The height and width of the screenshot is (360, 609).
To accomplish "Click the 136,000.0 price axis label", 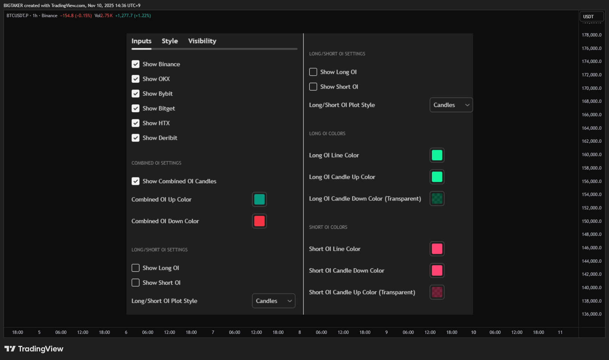I will pyautogui.click(x=592, y=314).
